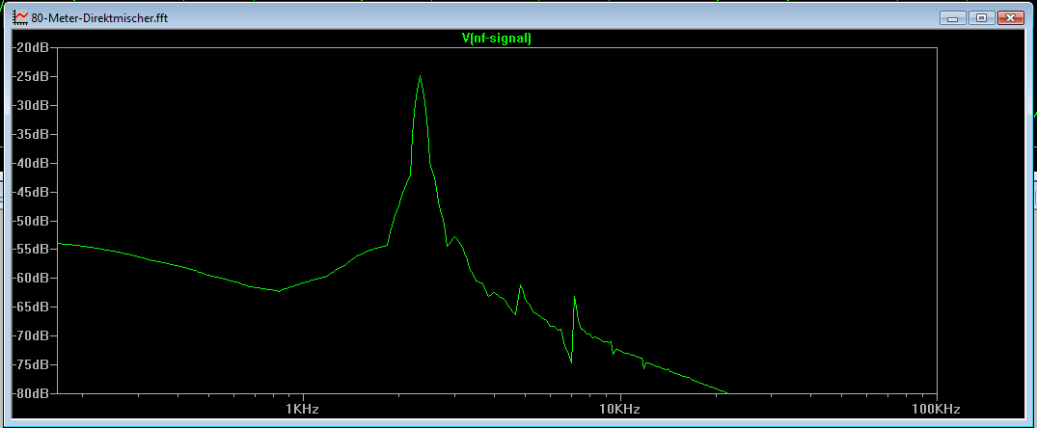Click the 100KHz frequency axis label
This screenshot has height=428, width=1037.
click(937, 409)
